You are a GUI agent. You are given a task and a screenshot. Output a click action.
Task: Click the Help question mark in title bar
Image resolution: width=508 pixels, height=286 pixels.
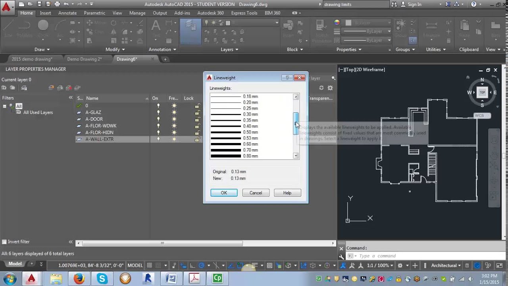(474, 4)
